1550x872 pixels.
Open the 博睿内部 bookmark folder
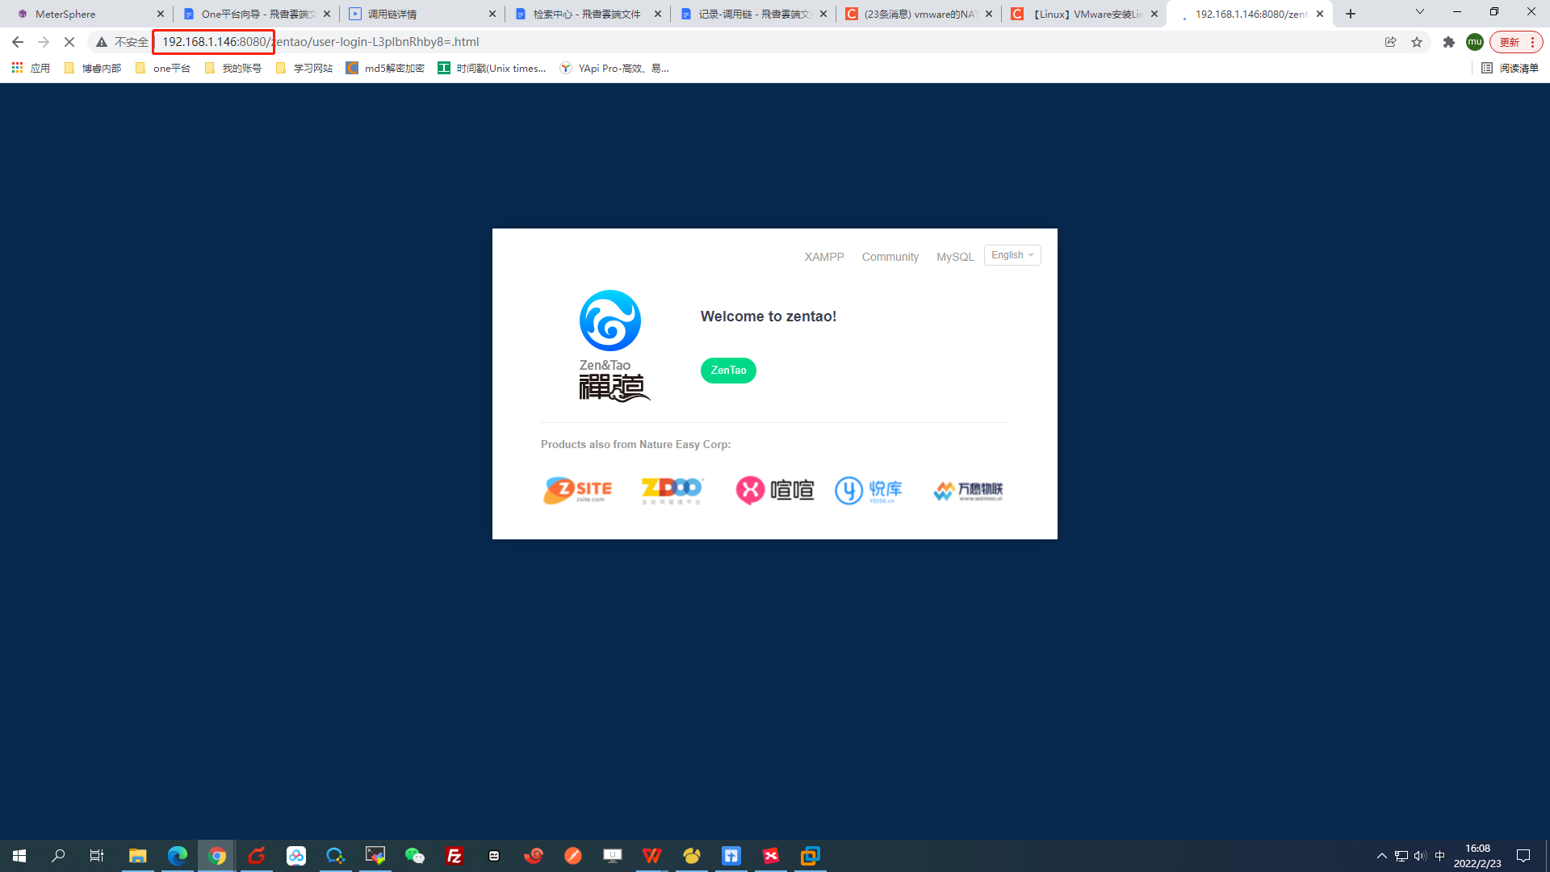93,69
